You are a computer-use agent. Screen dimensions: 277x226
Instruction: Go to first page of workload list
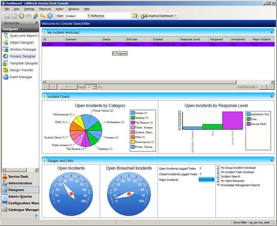point(46,87)
